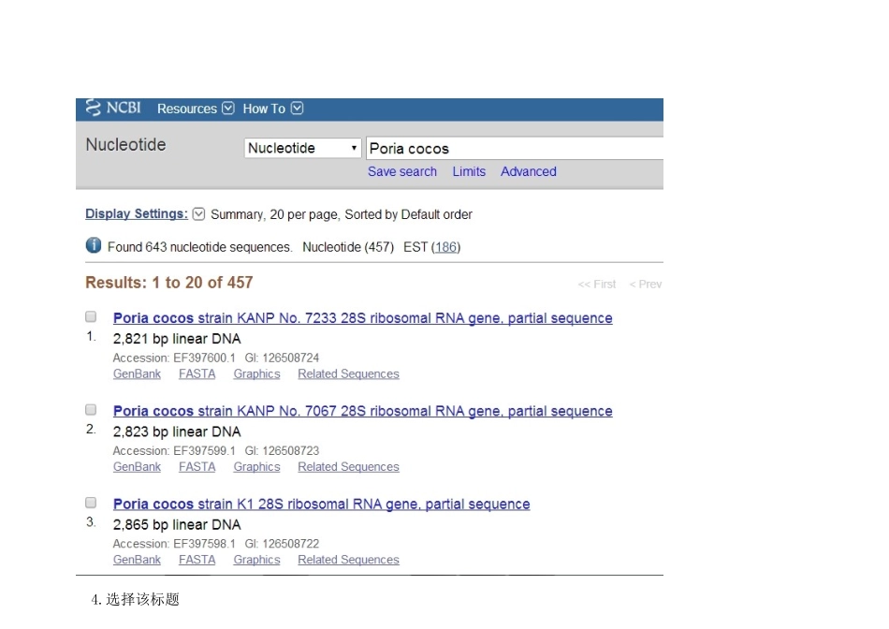
Task: Click the Prev page navigation link
Action: [645, 285]
